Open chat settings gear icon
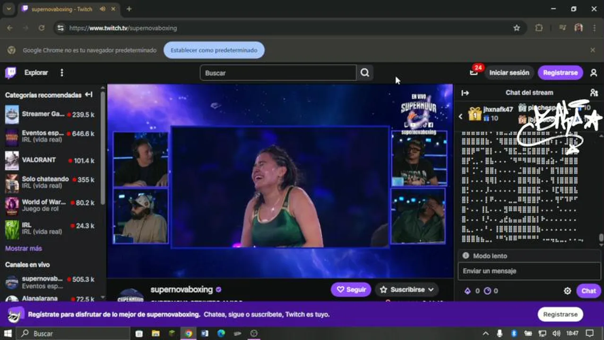604x340 pixels. pyautogui.click(x=568, y=291)
